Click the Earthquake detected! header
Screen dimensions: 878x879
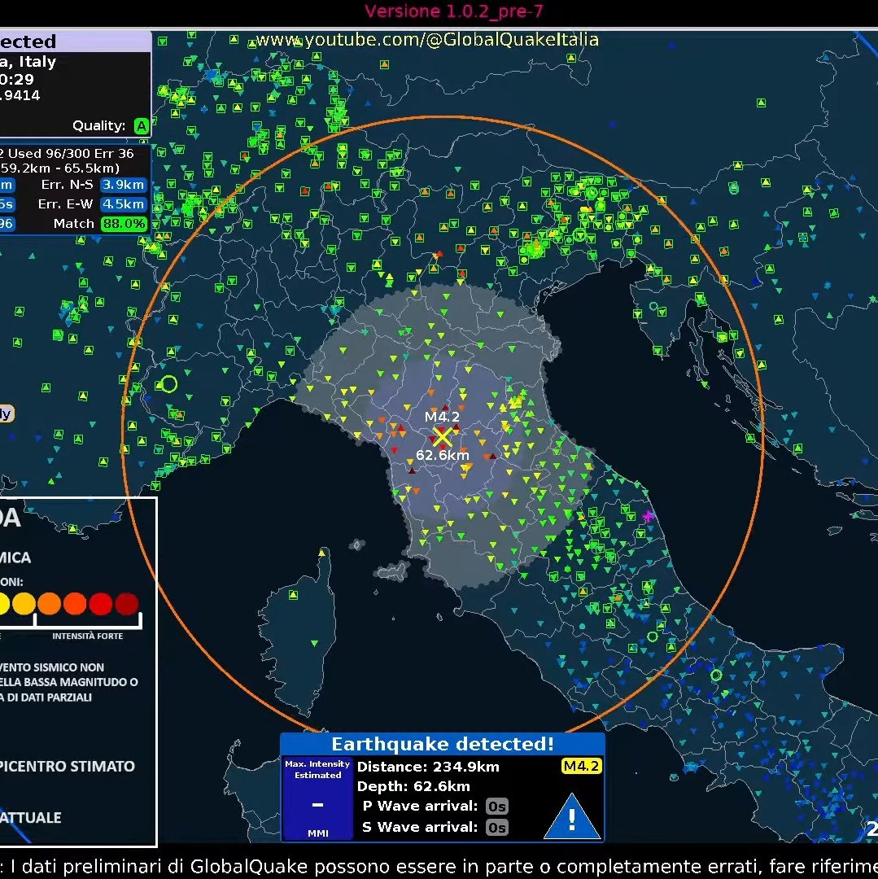(443, 744)
